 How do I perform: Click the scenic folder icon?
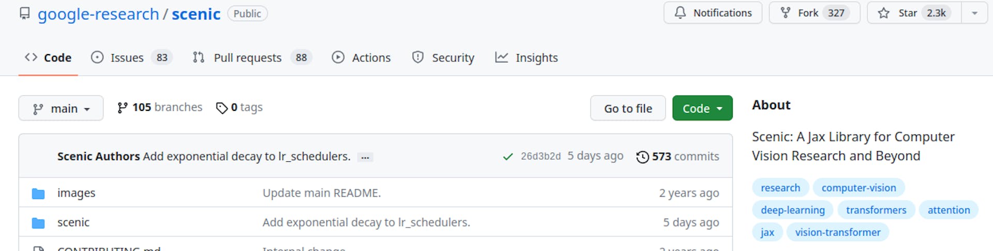(x=38, y=223)
